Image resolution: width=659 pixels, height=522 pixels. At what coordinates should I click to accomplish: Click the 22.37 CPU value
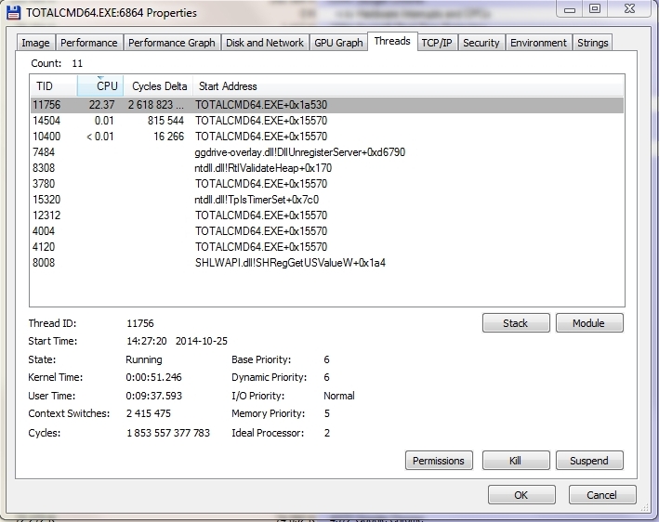click(x=101, y=105)
